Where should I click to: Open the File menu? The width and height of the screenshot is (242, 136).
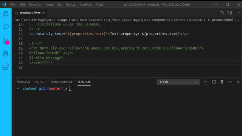click(x=13, y=5)
